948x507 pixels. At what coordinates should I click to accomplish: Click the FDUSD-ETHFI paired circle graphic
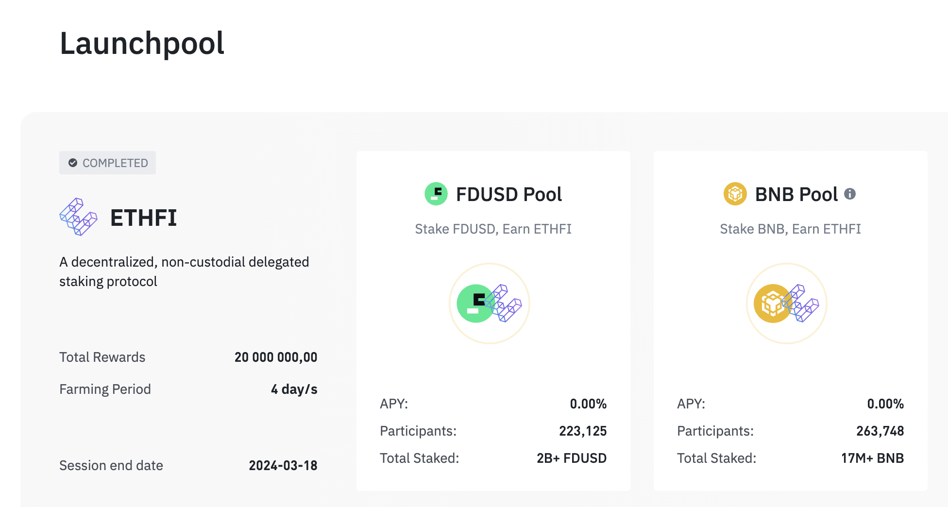[x=490, y=304]
